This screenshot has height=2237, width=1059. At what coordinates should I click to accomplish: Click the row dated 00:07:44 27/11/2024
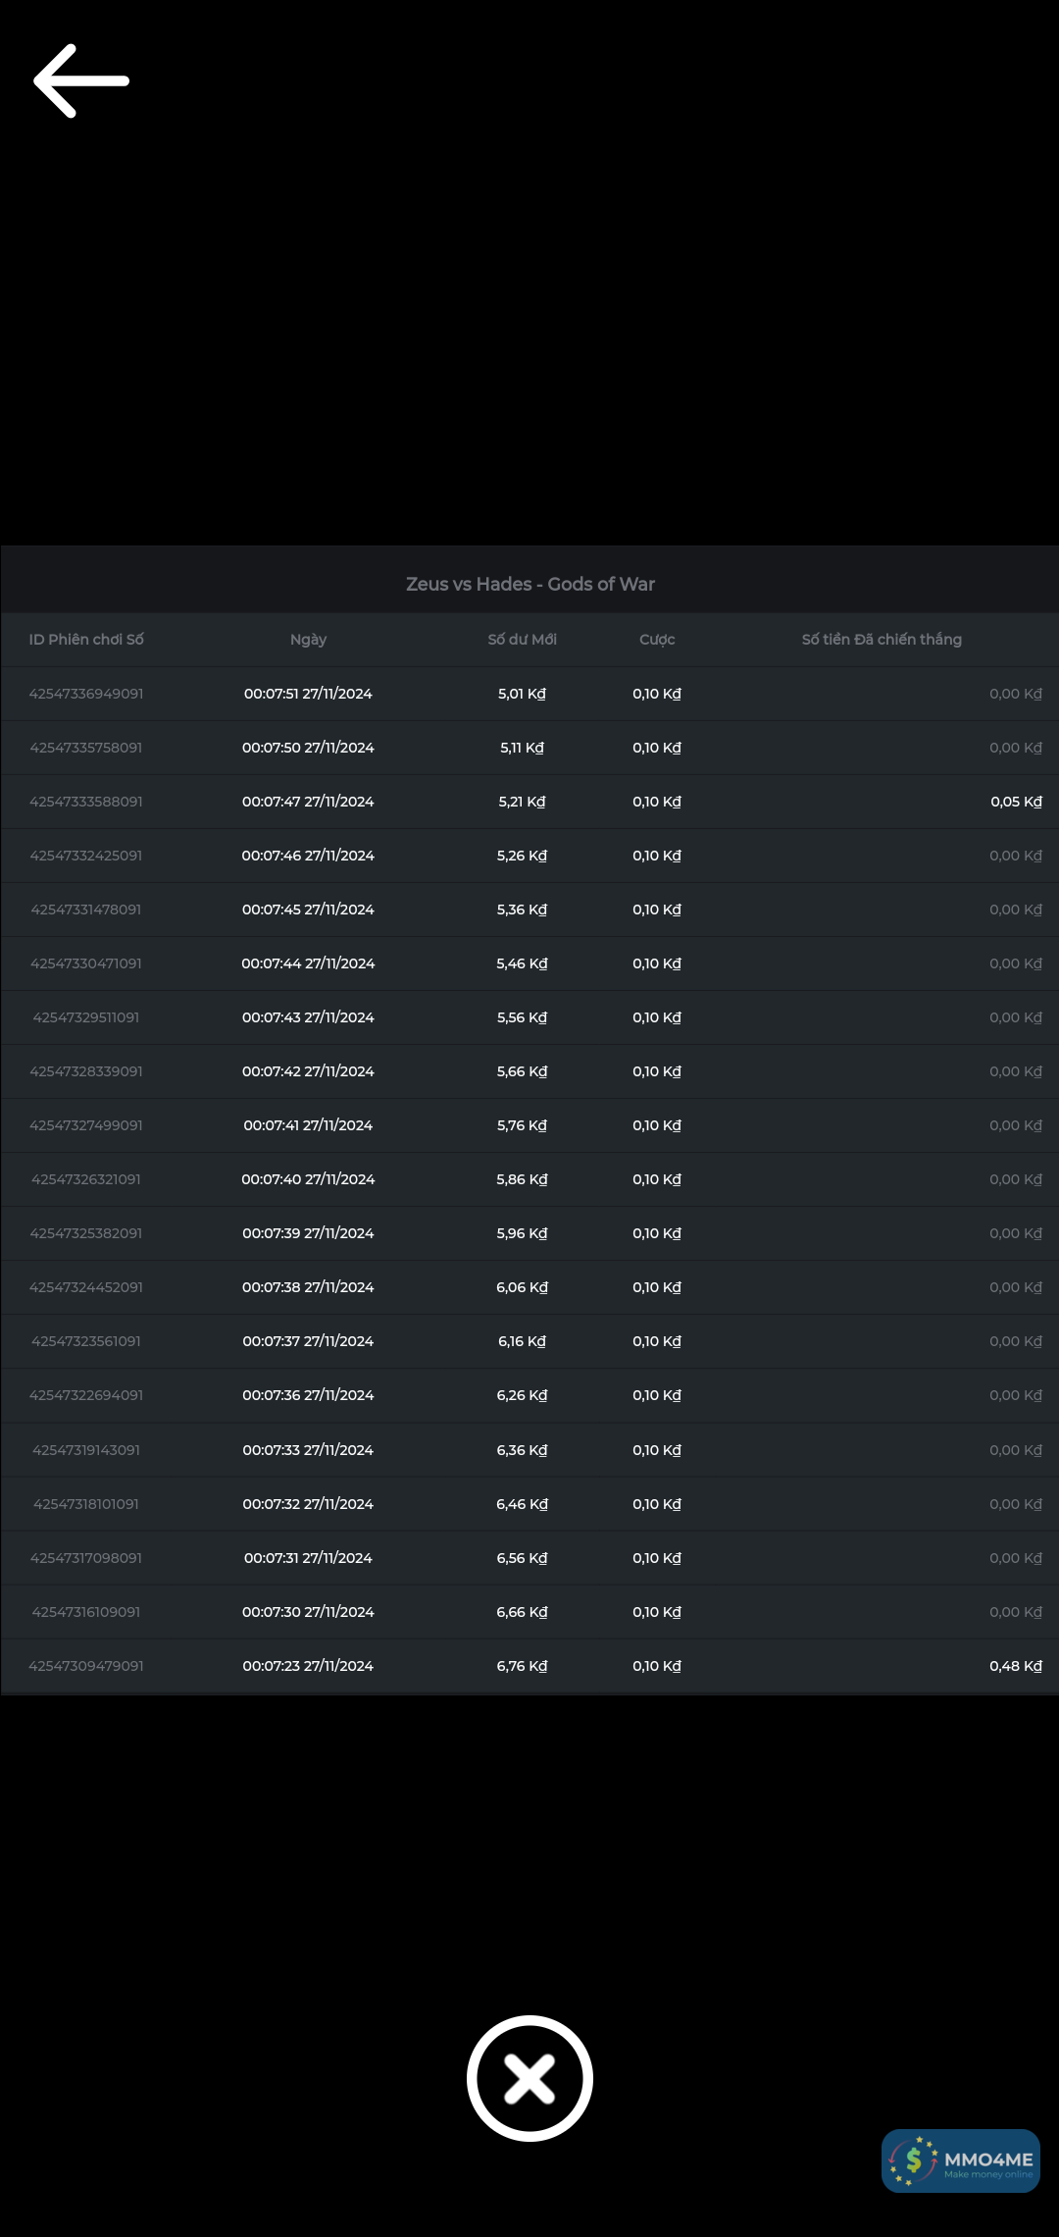(x=308, y=963)
